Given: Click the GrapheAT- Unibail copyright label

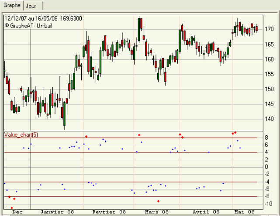Looking at the screenshot, I should pos(28,26).
